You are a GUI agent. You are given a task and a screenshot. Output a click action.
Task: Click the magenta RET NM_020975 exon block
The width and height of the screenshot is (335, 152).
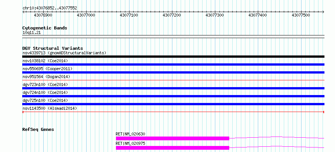pos(172,148)
